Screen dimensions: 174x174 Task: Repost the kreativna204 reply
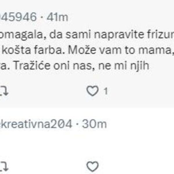click(3, 166)
